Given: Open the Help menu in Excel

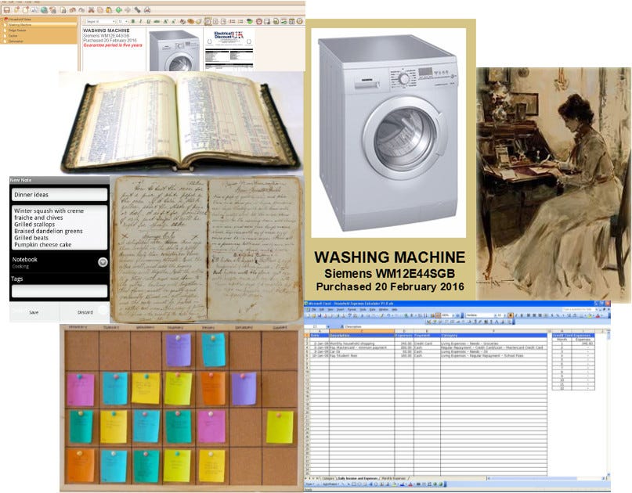Looking at the screenshot, I should (x=395, y=309).
